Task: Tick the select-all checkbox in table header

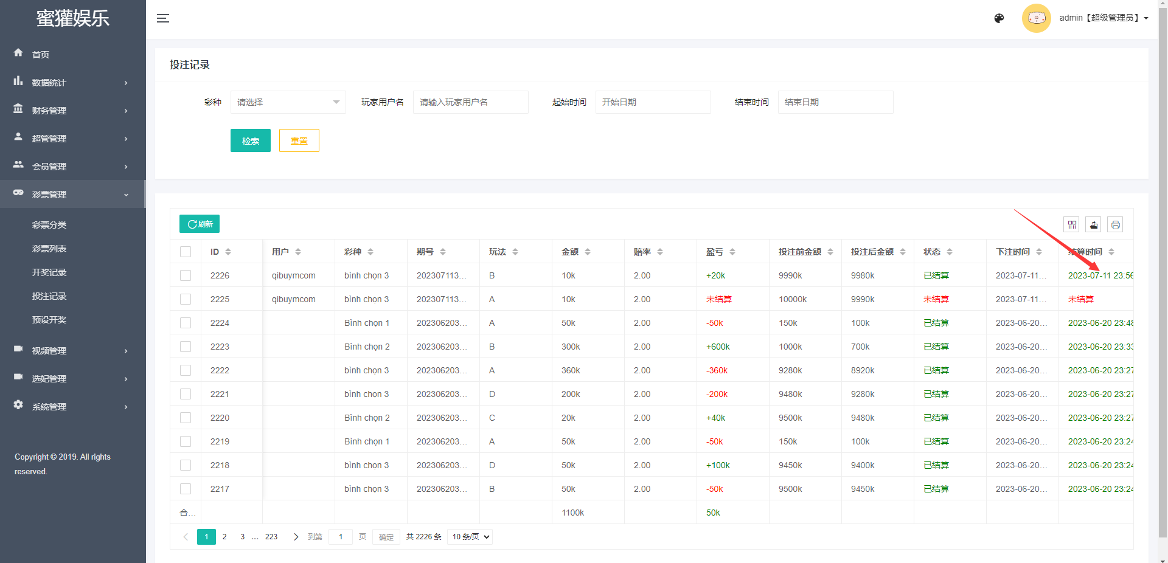Action: pos(186,252)
